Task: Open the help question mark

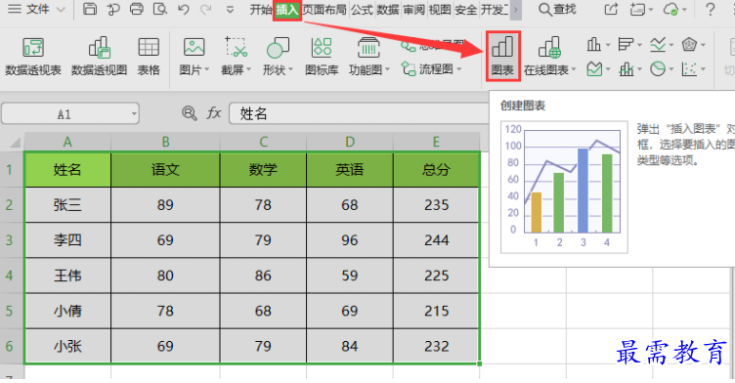Action: 711,9
